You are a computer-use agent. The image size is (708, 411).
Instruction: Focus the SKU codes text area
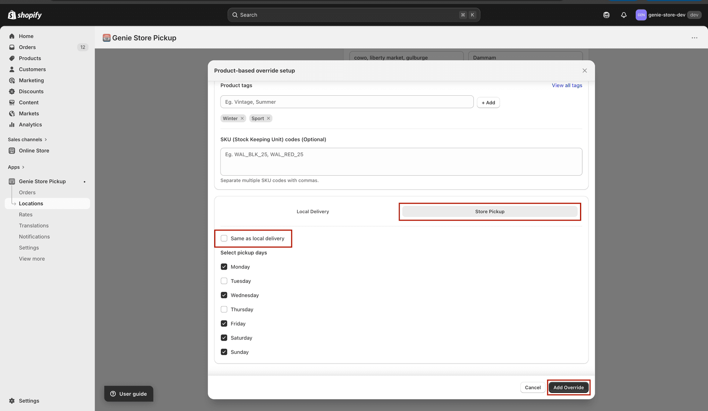401,162
